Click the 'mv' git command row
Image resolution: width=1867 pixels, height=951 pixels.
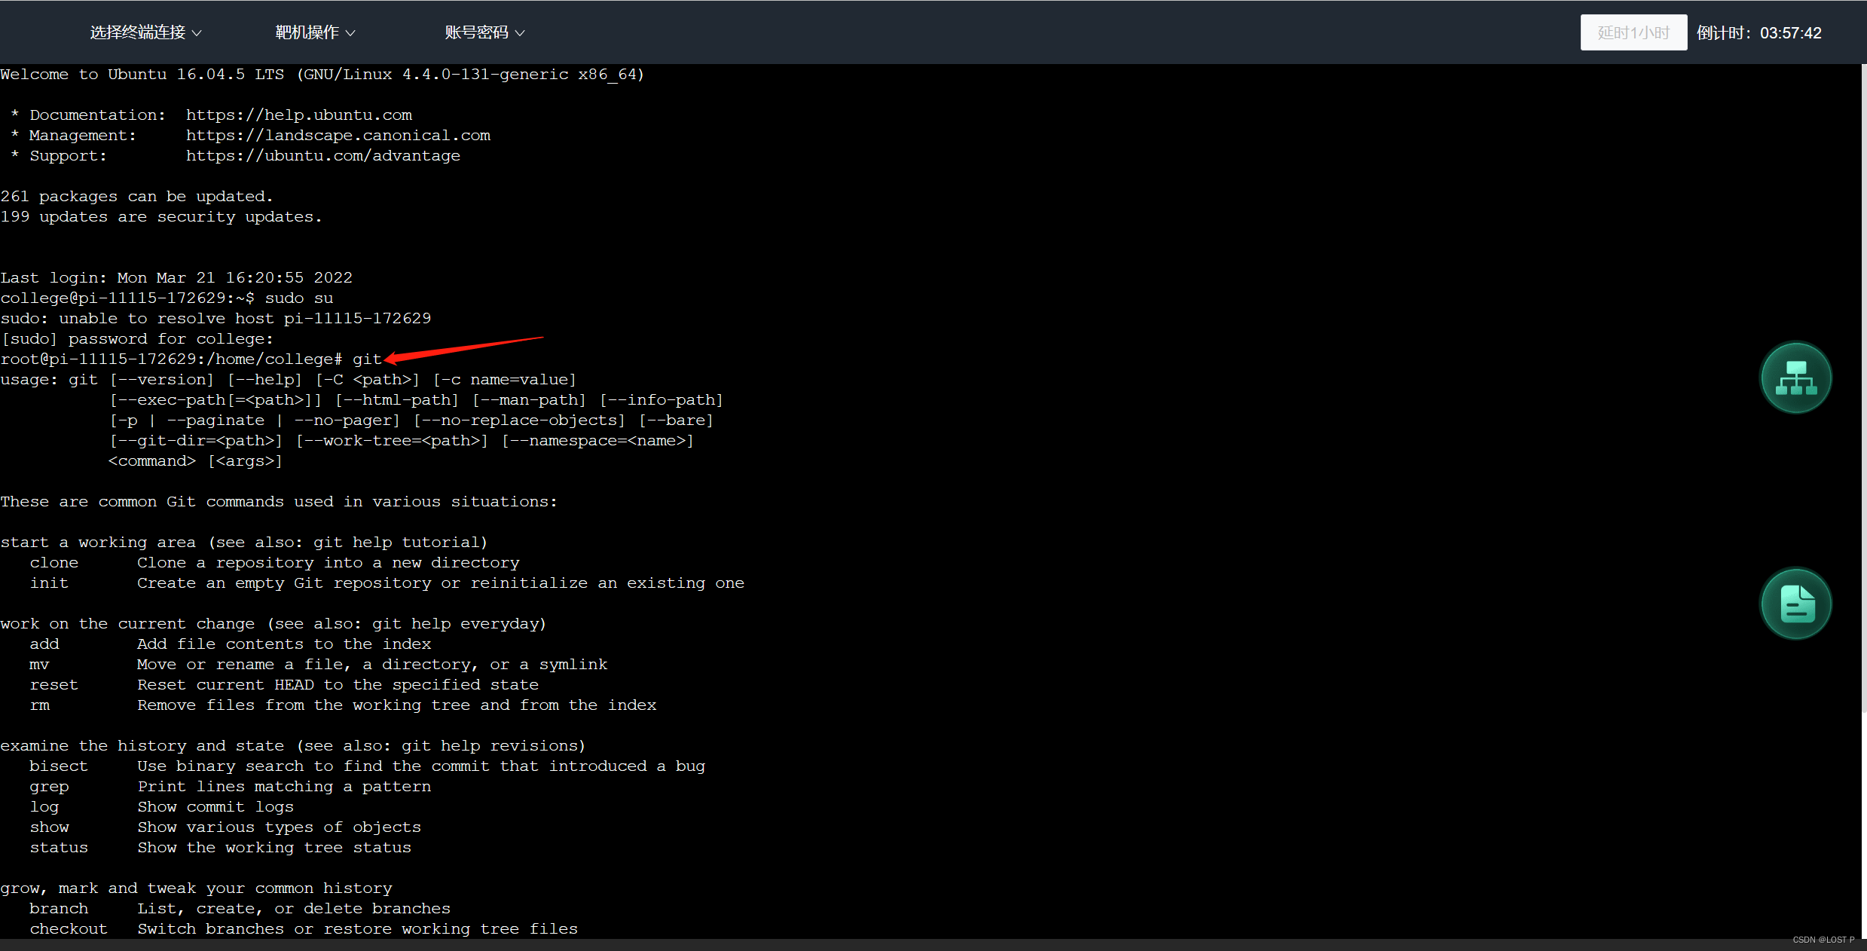(318, 664)
